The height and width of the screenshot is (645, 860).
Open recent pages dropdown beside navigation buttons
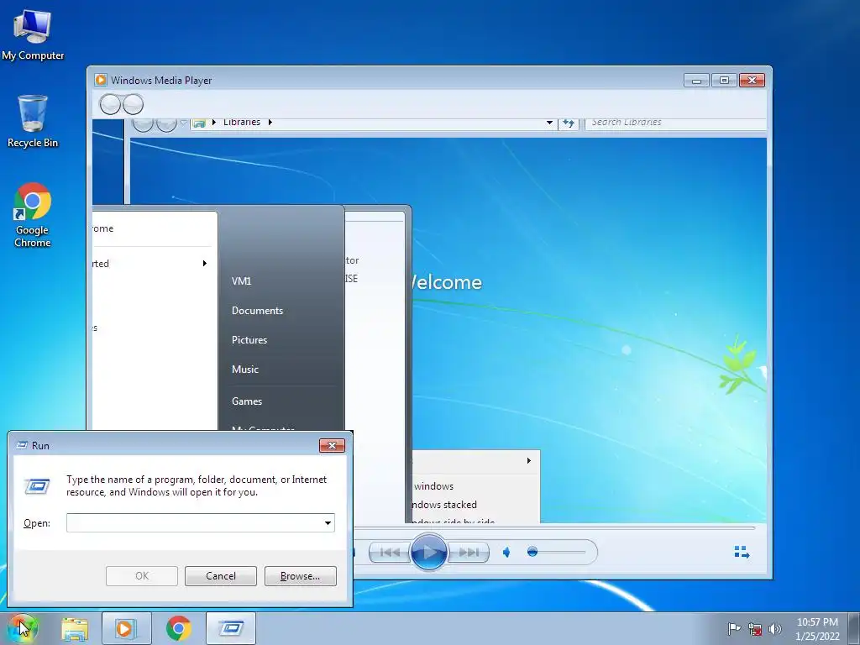184,123
